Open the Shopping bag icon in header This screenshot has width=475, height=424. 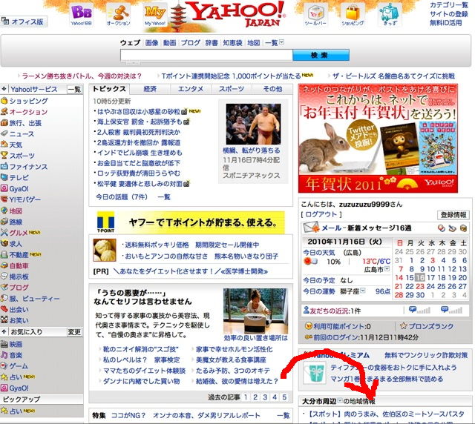[x=353, y=15]
